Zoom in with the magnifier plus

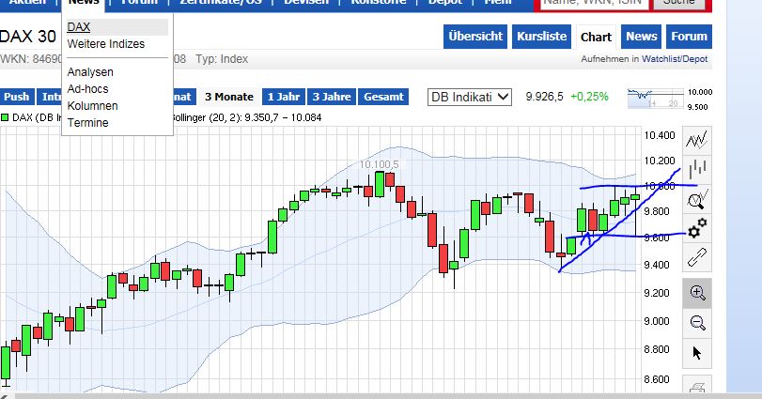(x=697, y=292)
